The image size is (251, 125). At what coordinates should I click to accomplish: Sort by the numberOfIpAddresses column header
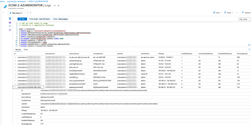(205, 54)
